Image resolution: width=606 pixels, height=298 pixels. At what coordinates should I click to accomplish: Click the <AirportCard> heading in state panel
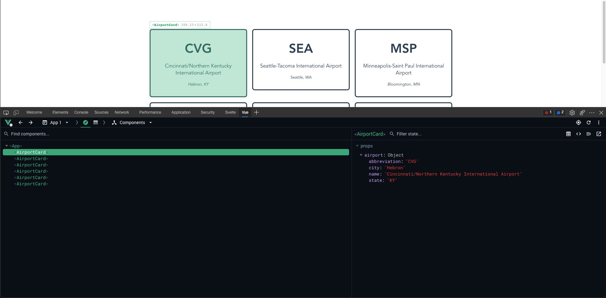tap(370, 134)
